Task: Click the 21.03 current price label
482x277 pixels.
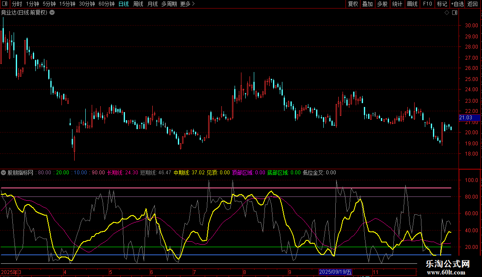Action: (465, 118)
